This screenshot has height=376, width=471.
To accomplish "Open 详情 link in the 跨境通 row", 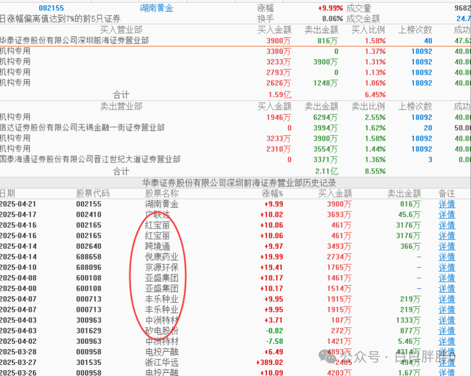I will click(447, 246).
